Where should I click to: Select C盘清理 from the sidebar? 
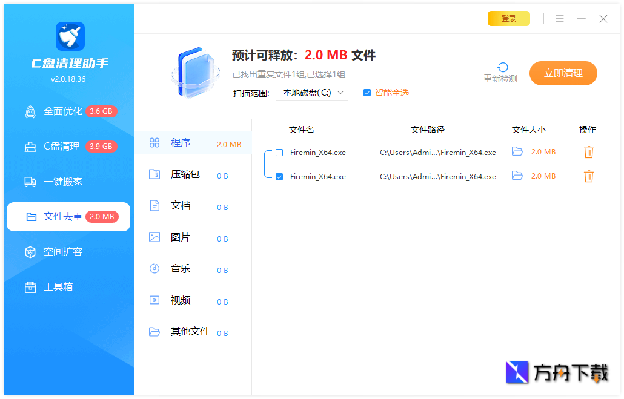(61, 146)
